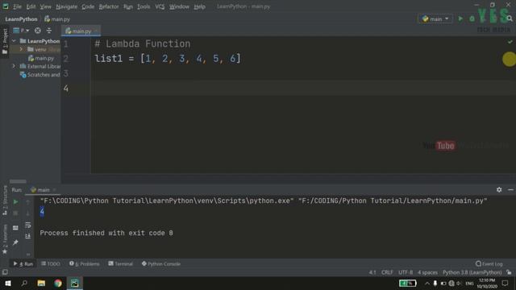Image resolution: width=516 pixels, height=290 pixels.
Task: Open the Project view dropdown selector
Action: [21, 31]
